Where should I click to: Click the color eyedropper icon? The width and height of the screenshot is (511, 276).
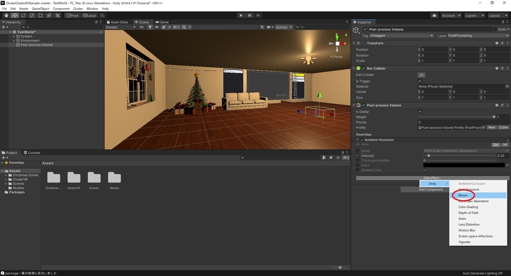[x=507, y=165]
